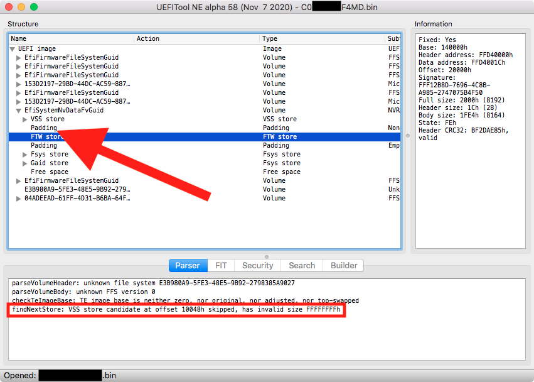This screenshot has width=534, height=382.
Task: Click the Fixed: Yes line
Action: click(437, 40)
